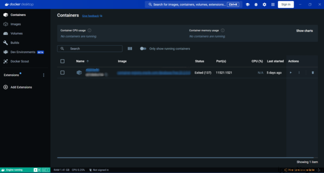Check the checkbox for the exited container row
Viewport: 324px width, 173px height.
(x=62, y=73)
